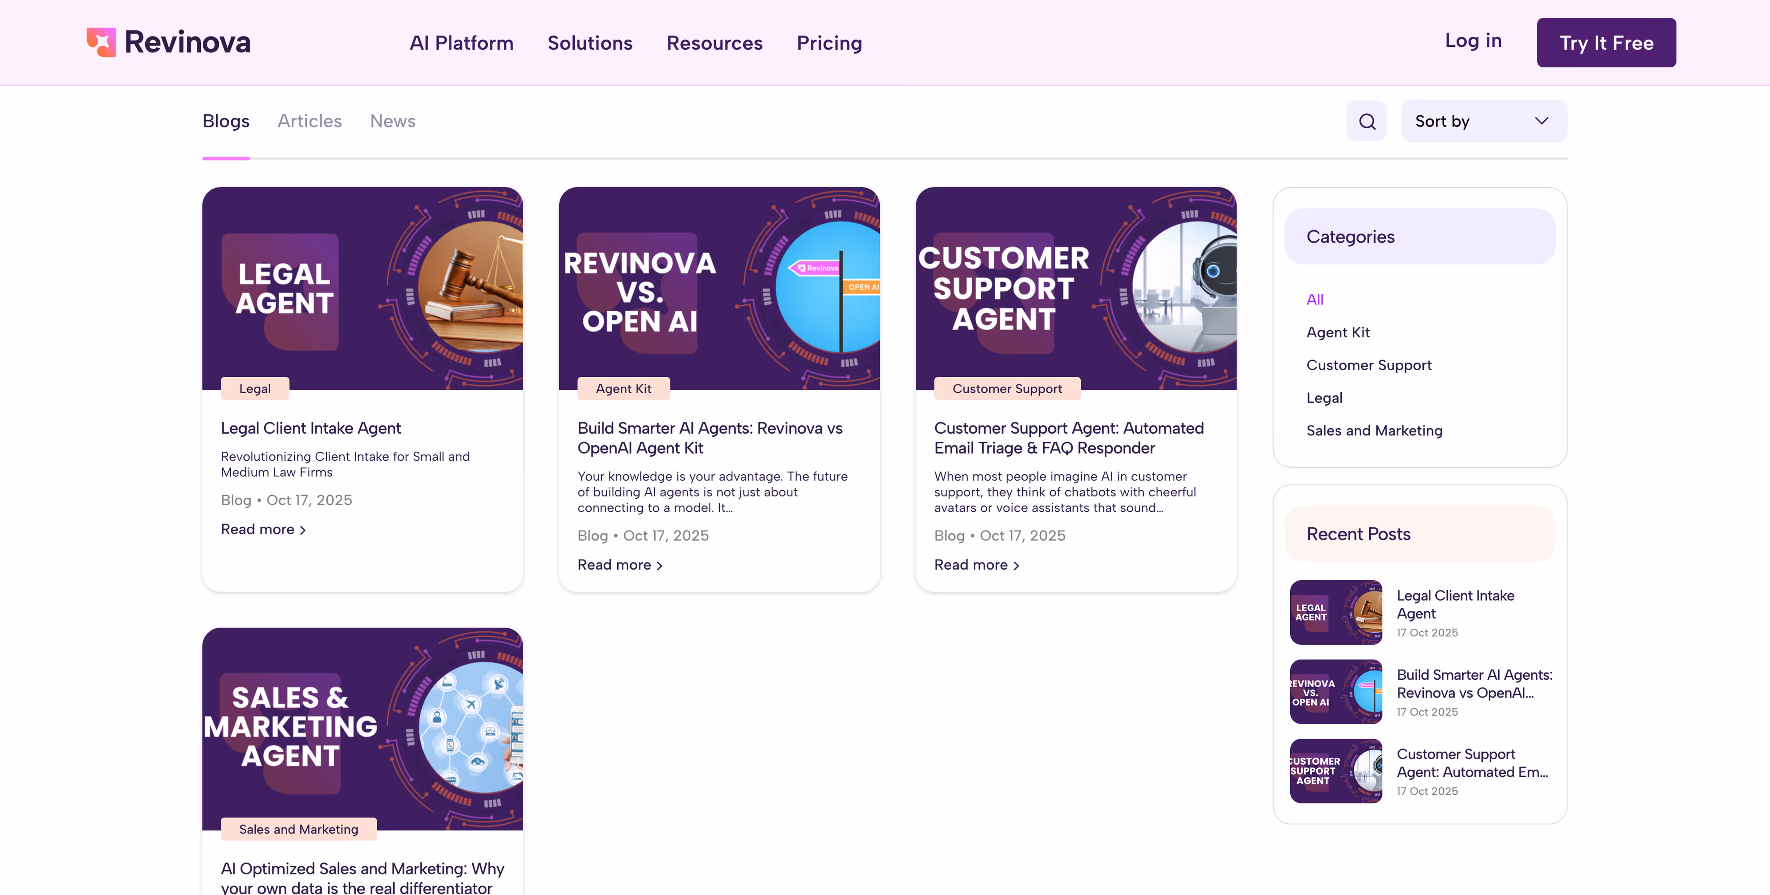The image size is (1770, 895).
Task: Open Revinova vs Open AI card image
Action: (719, 289)
